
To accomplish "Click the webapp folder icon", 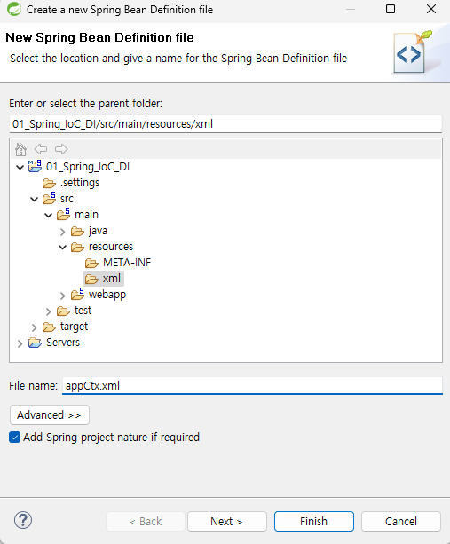I will 77,294.
